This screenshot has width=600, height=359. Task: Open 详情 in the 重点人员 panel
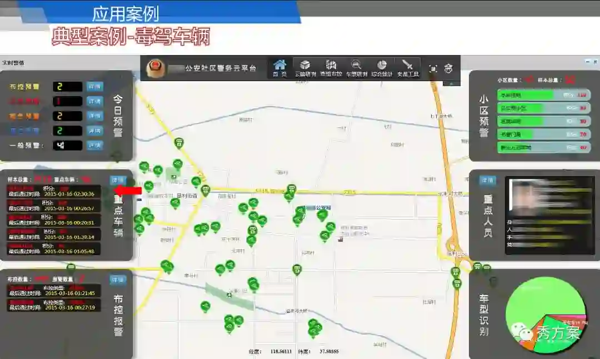click(488, 180)
